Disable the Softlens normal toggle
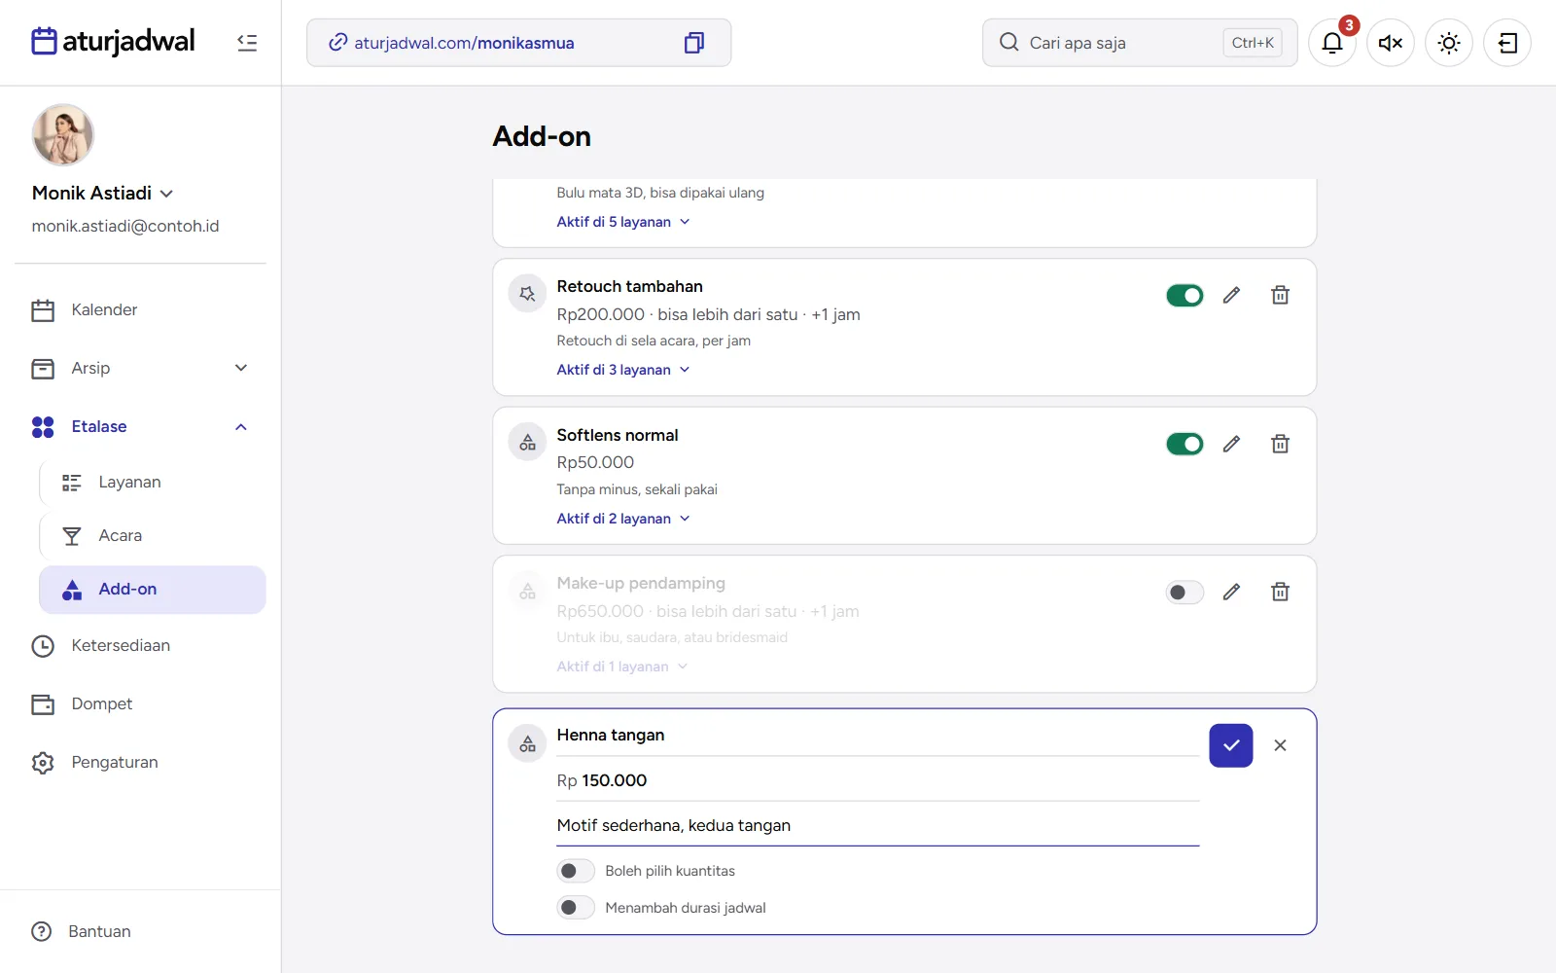Screen dimensions: 1556x973 point(1185,444)
